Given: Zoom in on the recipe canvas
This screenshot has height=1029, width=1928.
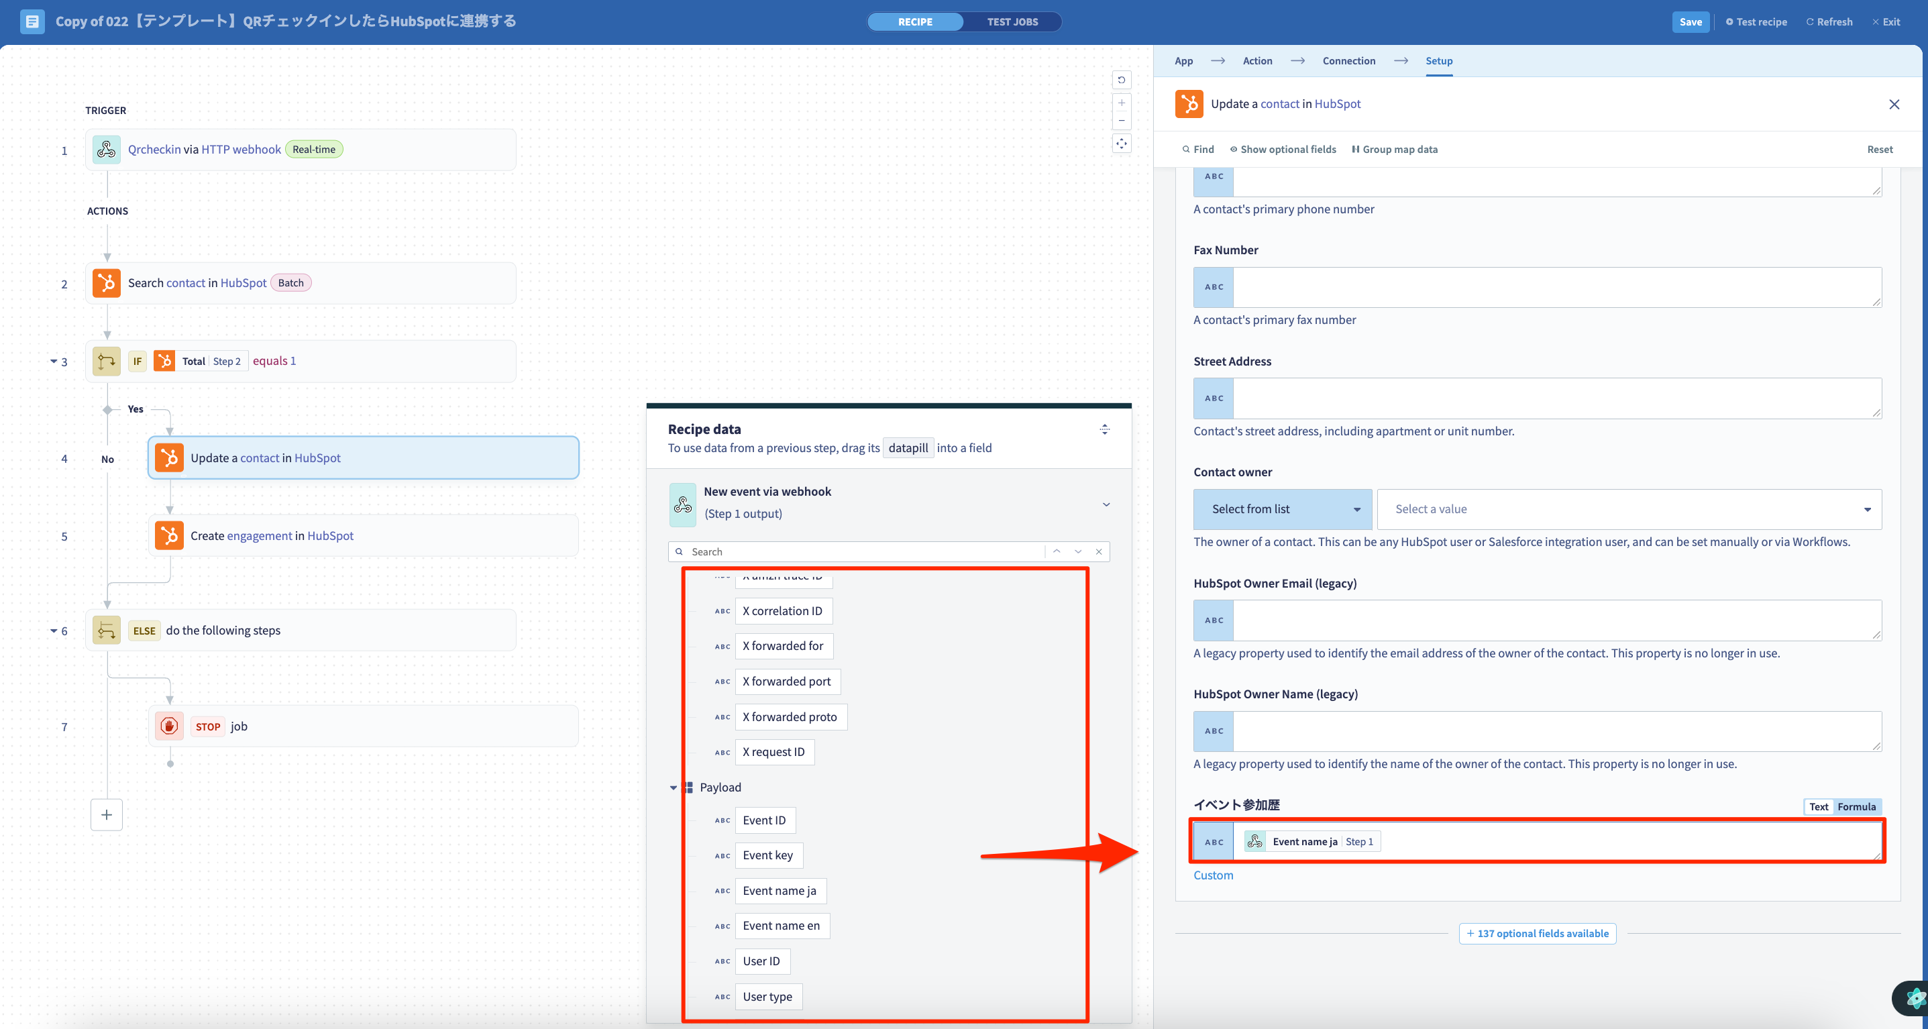Looking at the screenshot, I should coord(1121,103).
